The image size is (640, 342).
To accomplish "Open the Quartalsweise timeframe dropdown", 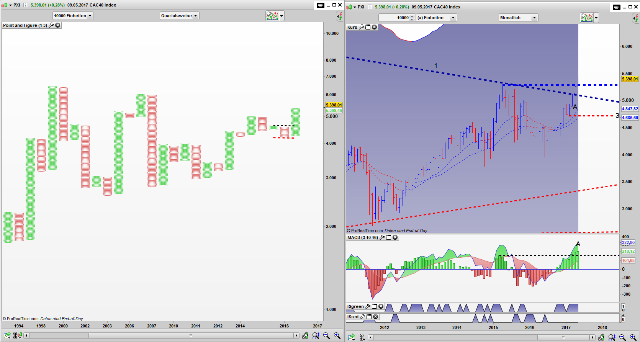I will [x=179, y=16].
